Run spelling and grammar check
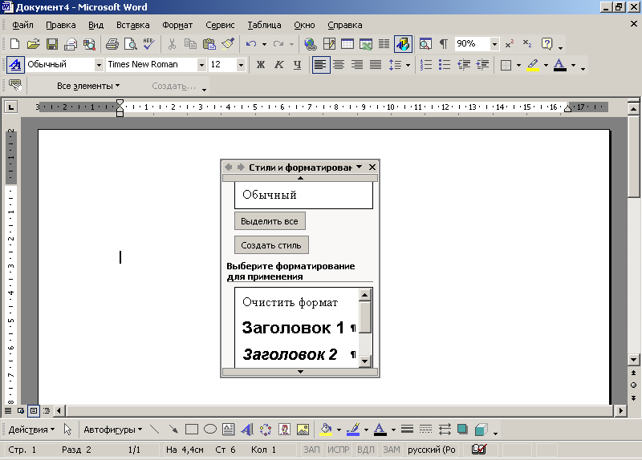 (x=149, y=44)
